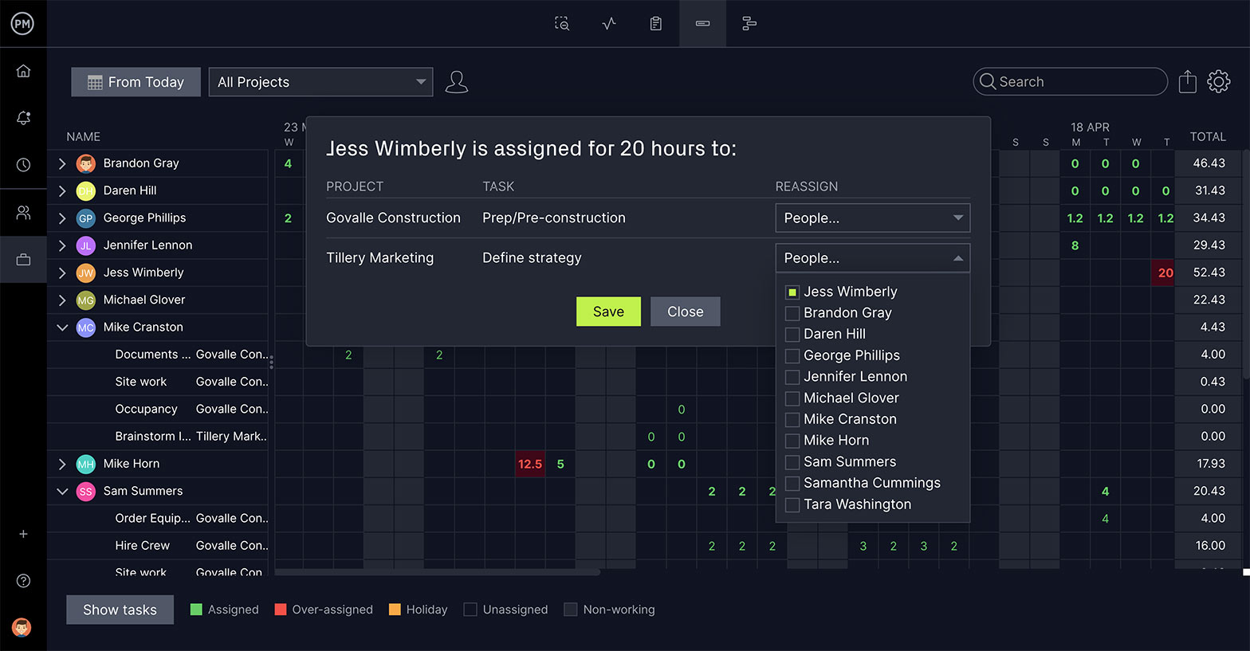
Task: Open the All Projects dropdown
Action: (x=320, y=82)
